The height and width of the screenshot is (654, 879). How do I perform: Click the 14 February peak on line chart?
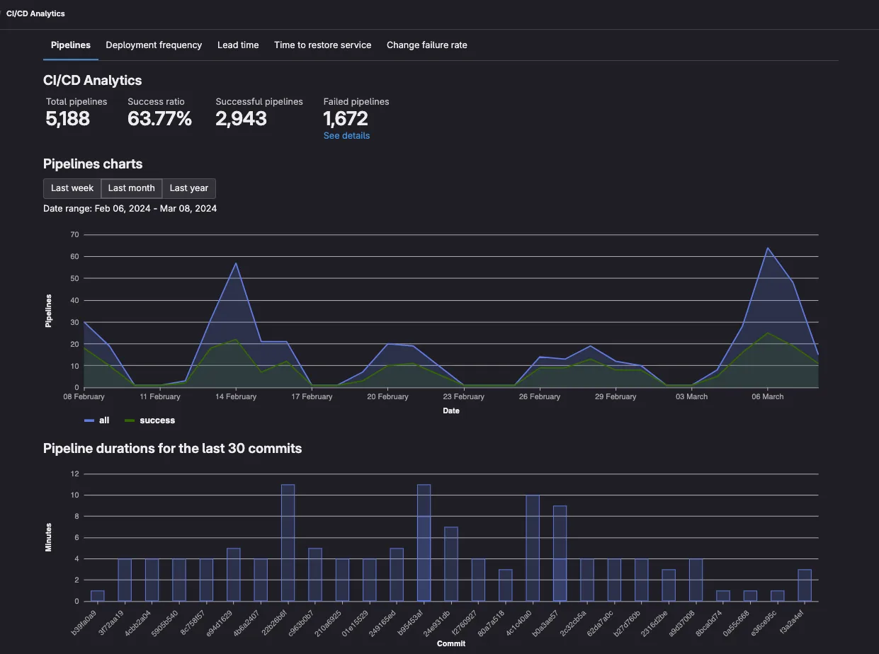click(236, 263)
